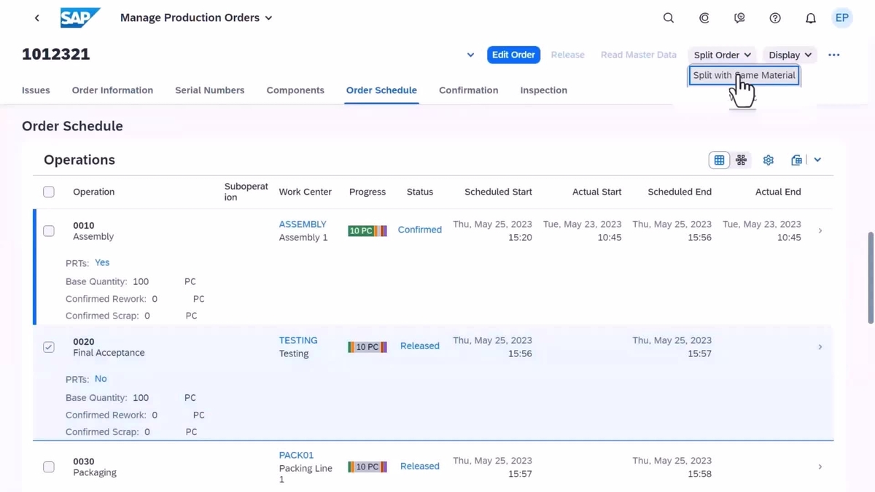Open help with the question mark icon

(x=775, y=17)
